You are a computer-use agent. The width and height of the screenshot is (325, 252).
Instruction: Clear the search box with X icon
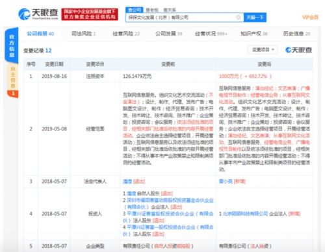(x=239, y=18)
